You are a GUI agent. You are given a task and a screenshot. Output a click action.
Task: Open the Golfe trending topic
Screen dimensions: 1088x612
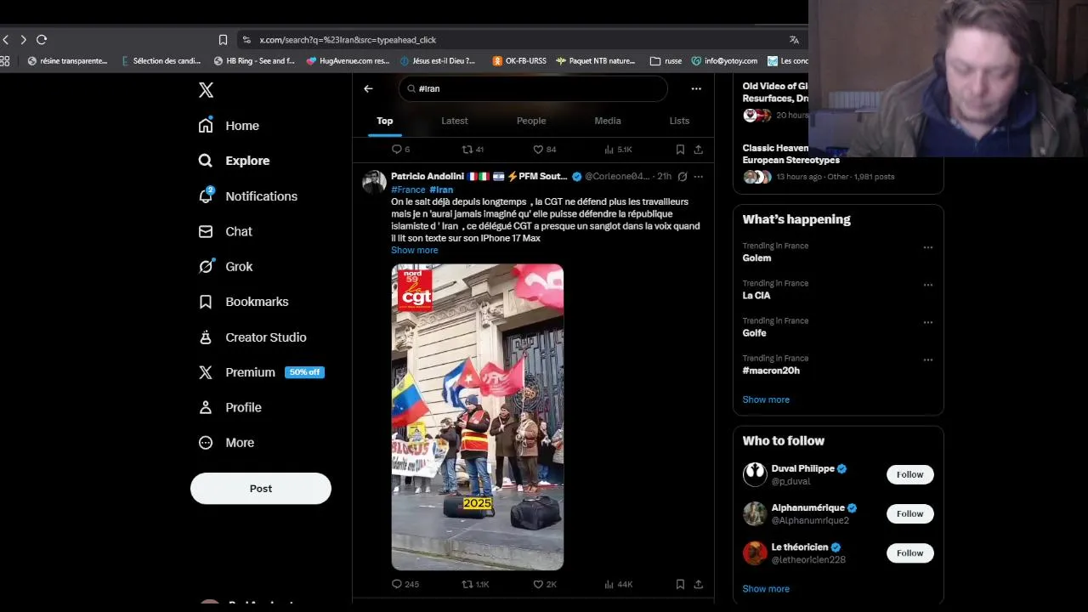[754, 333]
